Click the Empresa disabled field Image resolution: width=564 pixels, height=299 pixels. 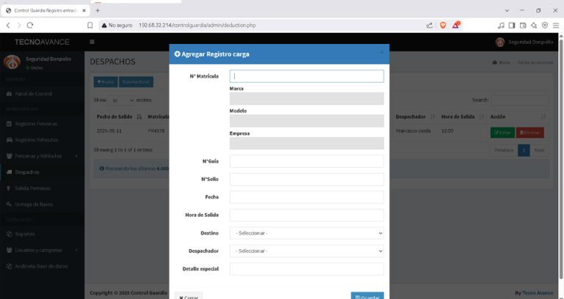coord(306,143)
